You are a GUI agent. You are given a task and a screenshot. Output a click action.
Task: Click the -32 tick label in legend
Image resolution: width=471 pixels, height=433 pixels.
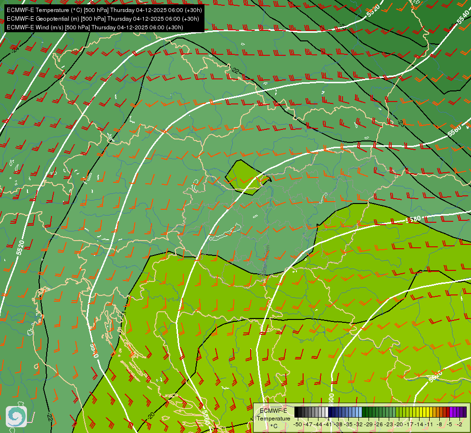(358, 424)
